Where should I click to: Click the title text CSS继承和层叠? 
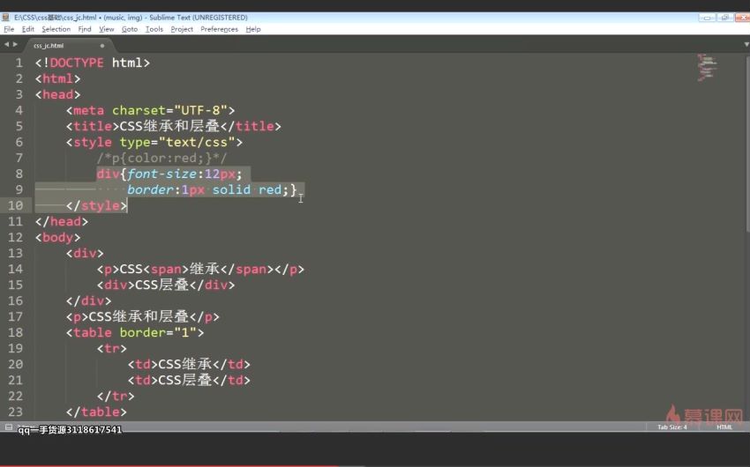click(x=169, y=126)
